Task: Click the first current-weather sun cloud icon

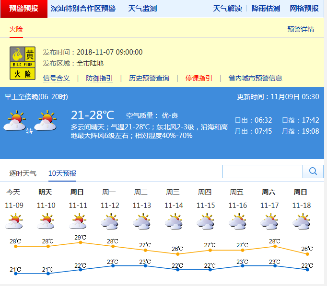Action: [x=14, y=121]
